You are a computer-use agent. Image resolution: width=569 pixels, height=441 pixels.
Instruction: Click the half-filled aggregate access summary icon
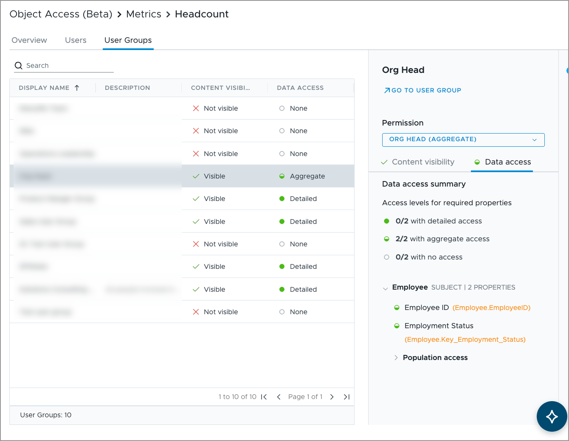coord(386,239)
